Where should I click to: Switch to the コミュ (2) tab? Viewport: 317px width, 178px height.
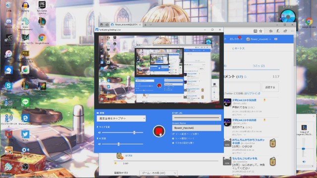(x=259, y=66)
